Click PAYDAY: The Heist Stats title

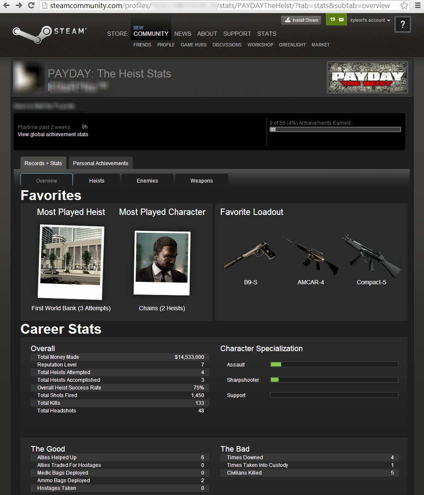tap(109, 74)
